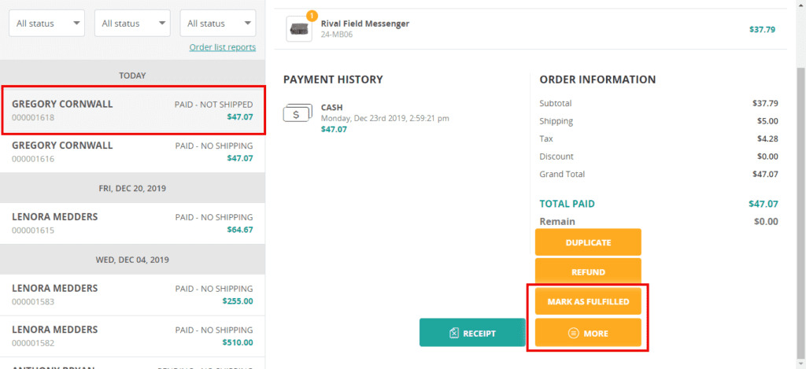Screen dimensions: 806x369
Task: Click the Duplicate button
Action: coord(588,242)
